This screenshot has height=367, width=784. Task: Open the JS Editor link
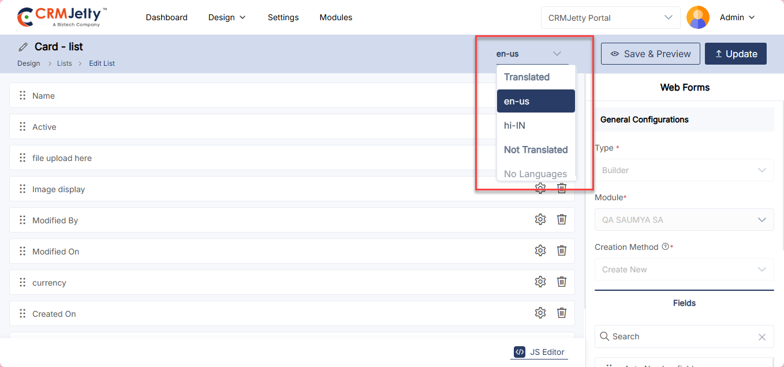pyautogui.click(x=539, y=352)
